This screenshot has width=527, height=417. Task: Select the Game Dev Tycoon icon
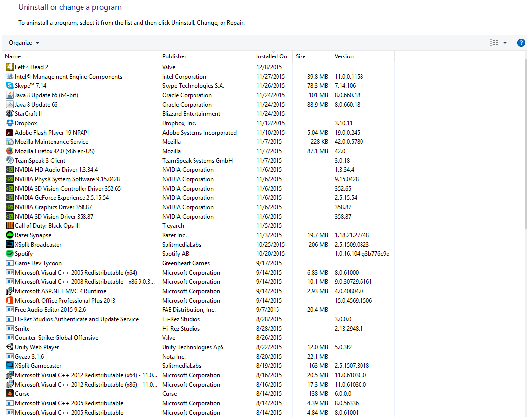[10, 263]
